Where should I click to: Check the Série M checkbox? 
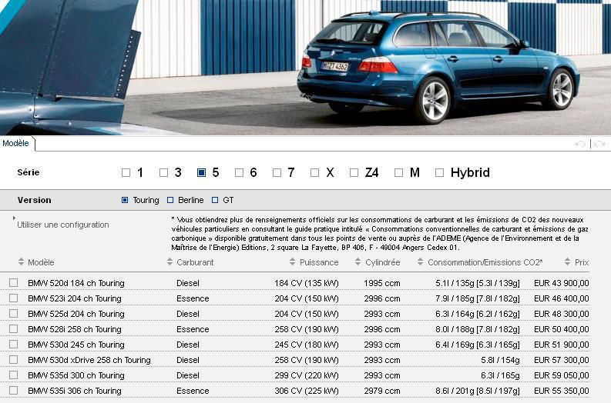[x=398, y=172]
